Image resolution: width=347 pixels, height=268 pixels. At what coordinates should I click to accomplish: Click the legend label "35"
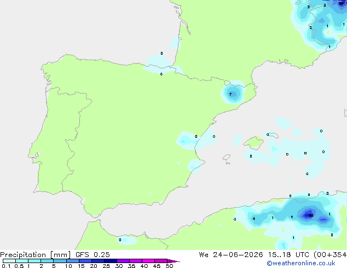coord(131,266)
